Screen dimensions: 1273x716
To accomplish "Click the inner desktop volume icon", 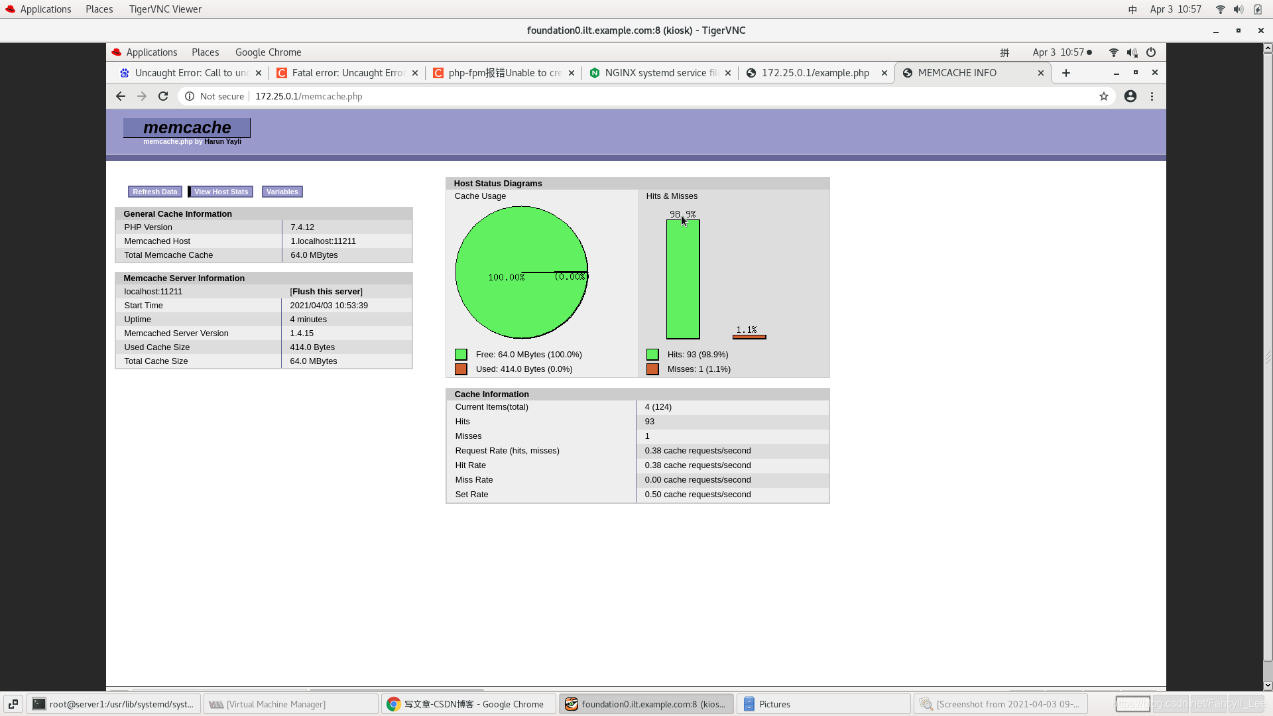I will tap(1132, 52).
